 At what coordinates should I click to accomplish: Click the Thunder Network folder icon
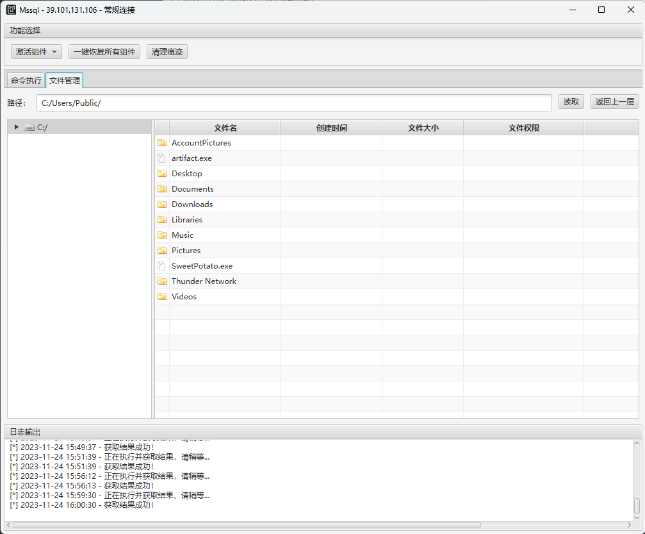click(162, 281)
